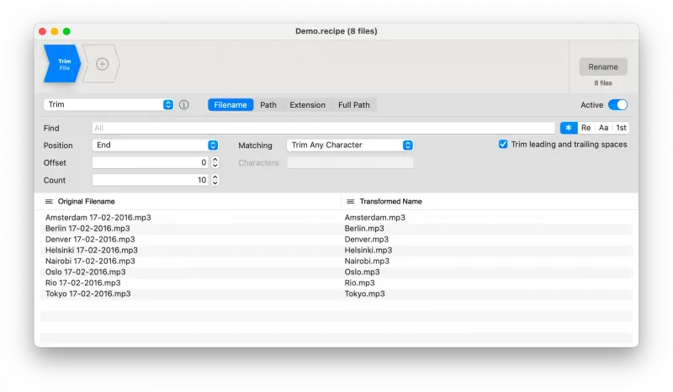Open Transformed Name column menu icon
The width and height of the screenshot is (673, 392).
pos(351,201)
